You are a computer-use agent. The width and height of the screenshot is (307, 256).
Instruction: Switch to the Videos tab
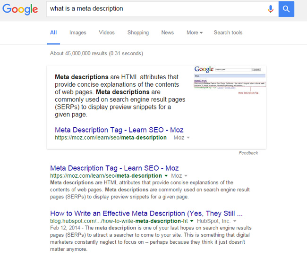107,33
